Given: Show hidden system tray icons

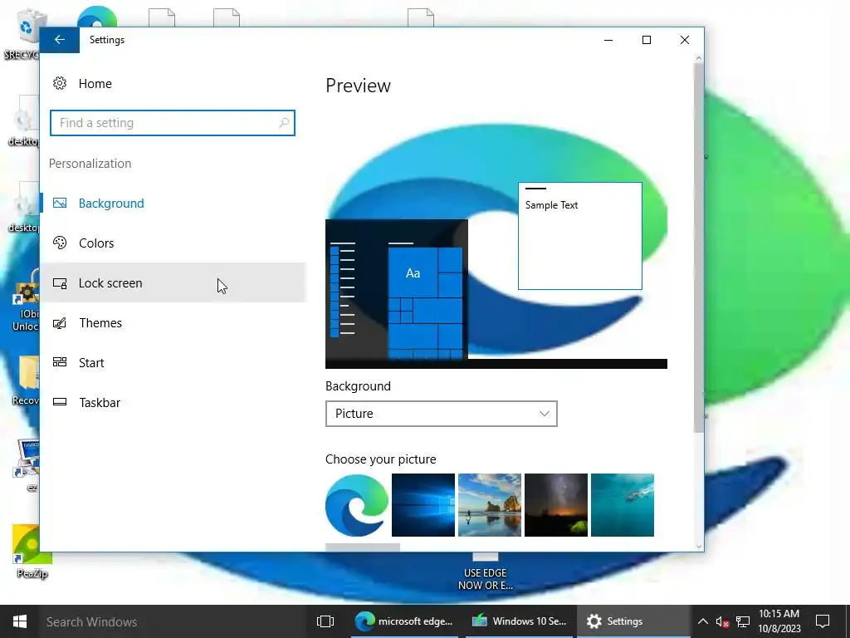Looking at the screenshot, I should tap(702, 621).
